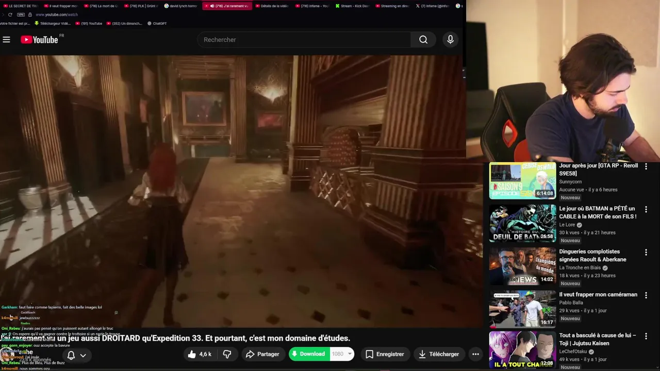Click the Rechercher search field

click(304, 40)
